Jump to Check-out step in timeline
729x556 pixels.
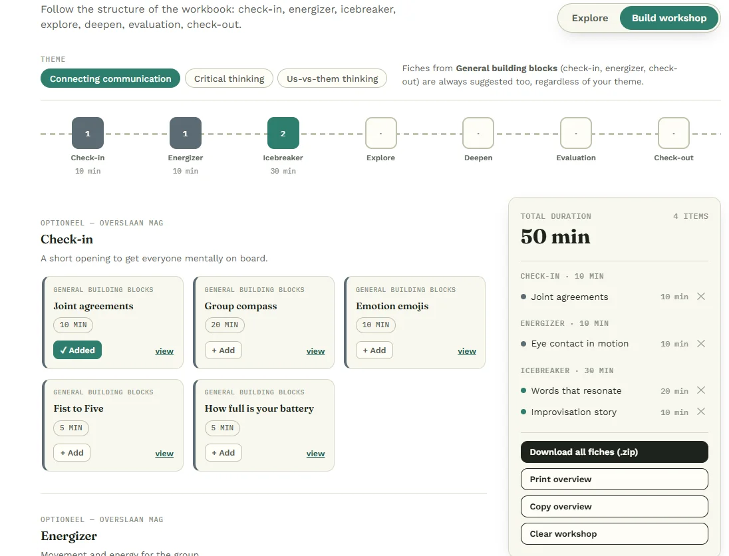coord(674,134)
